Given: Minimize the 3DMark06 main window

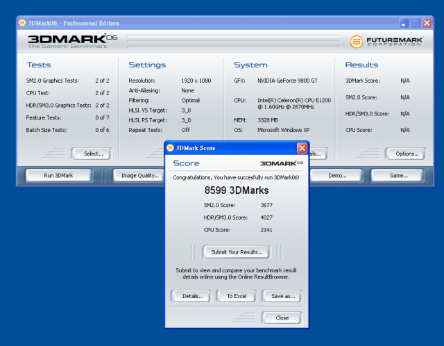Looking at the screenshot, I should [404, 23].
